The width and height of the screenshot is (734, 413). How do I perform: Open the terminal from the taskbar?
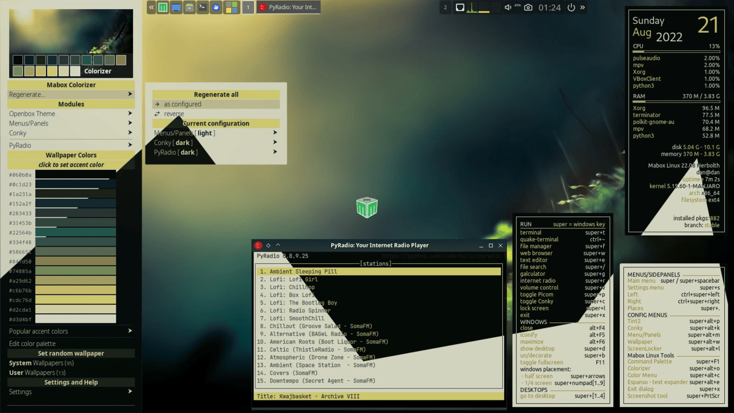[x=202, y=7]
